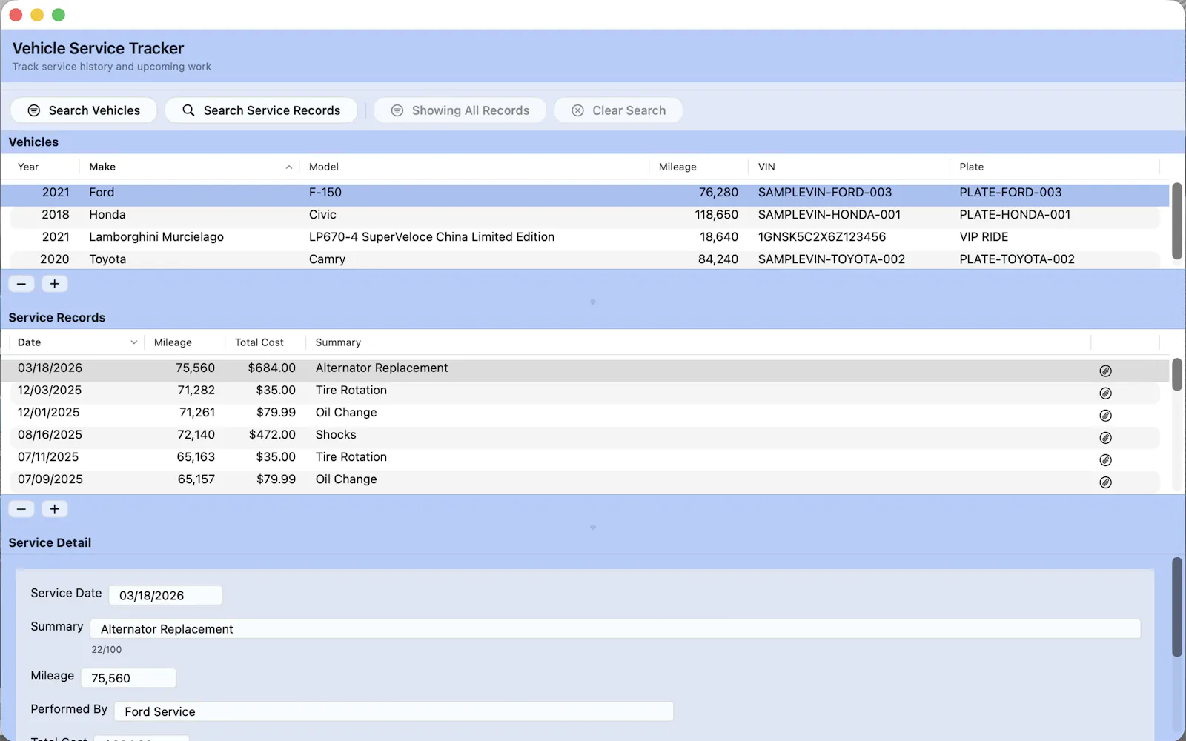Screen dimensions: 1186x741
Task: Remove service record with minus button
Action: (21, 509)
